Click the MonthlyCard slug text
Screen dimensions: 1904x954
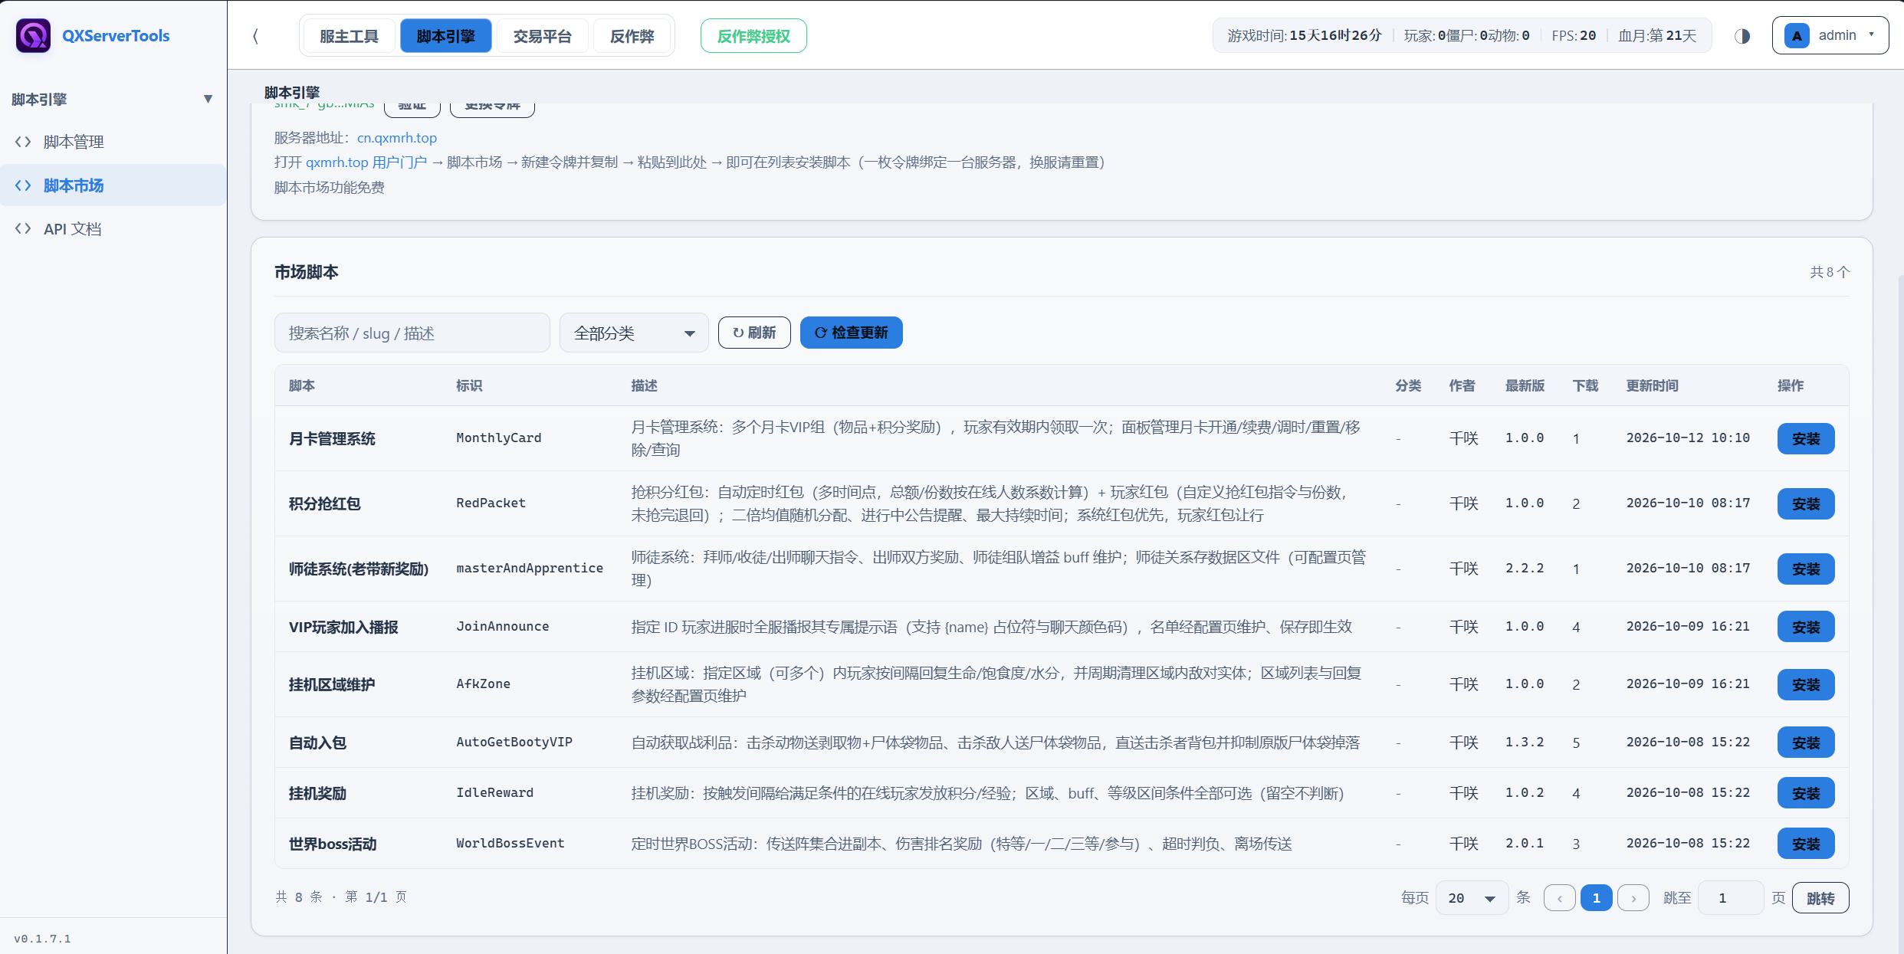(x=499, y=438)
